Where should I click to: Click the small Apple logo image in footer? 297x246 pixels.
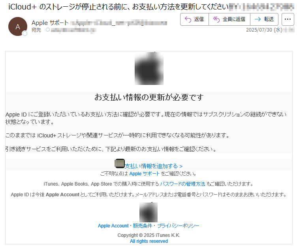coord(148,212)
